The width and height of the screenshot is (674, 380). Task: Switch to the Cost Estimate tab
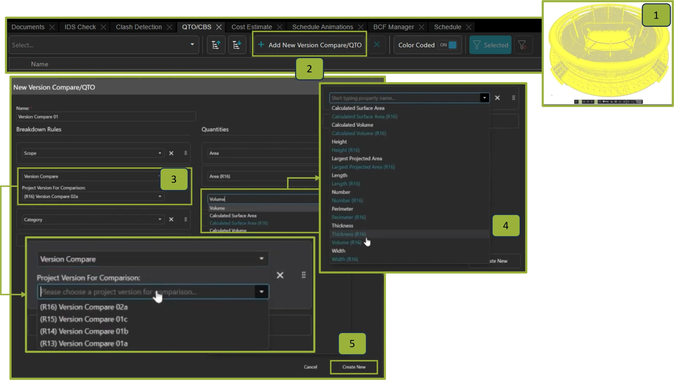coord(251,27)
